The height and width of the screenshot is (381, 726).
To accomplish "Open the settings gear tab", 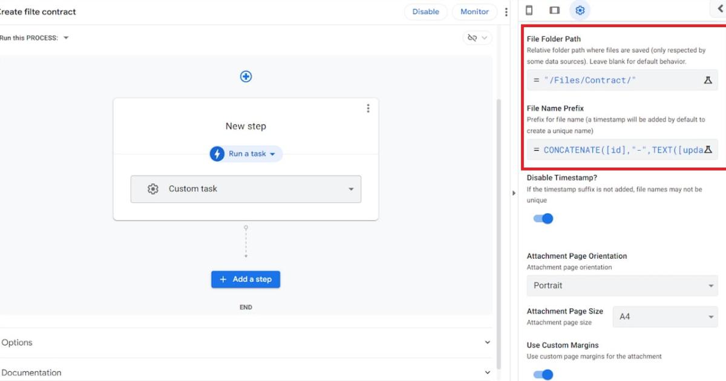I will (580, 10).
